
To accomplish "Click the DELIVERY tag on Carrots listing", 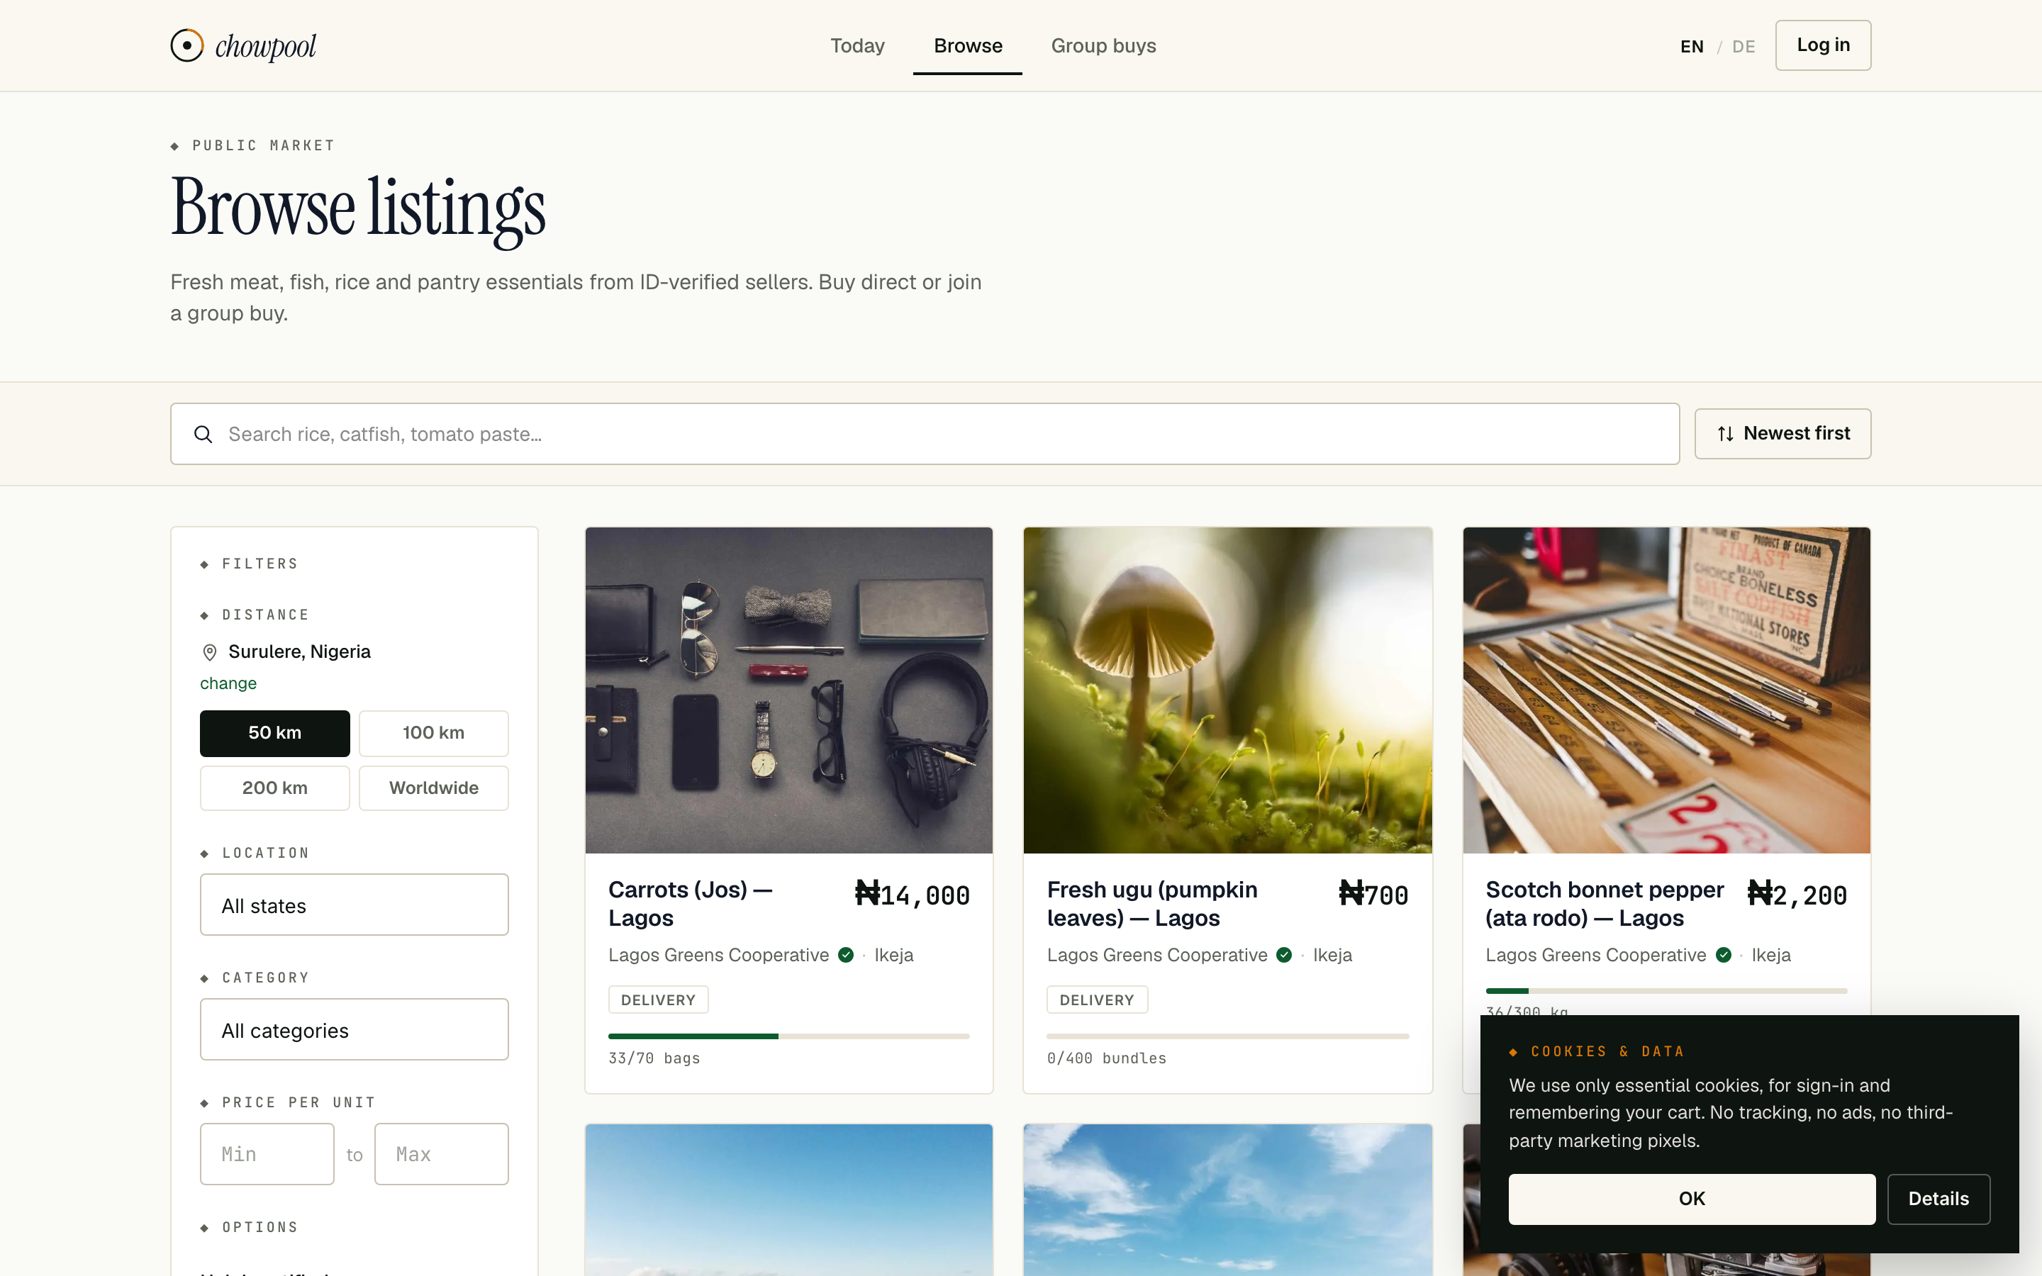I will (658, 1000).
